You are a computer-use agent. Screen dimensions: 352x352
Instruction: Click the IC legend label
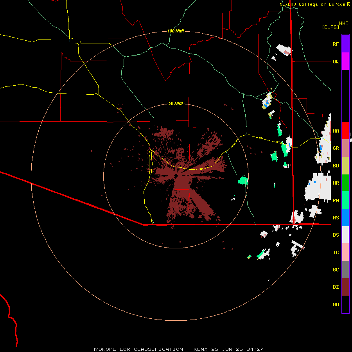click(x=336, y=253)
